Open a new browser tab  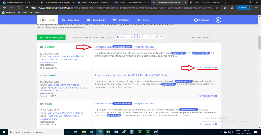click(x=228, y=2)
